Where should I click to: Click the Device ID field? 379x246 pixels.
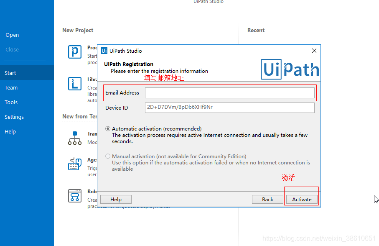point(230,108)
